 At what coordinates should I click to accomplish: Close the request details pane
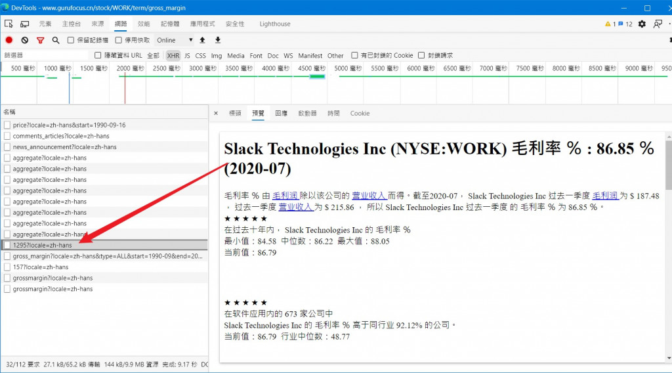216,113
